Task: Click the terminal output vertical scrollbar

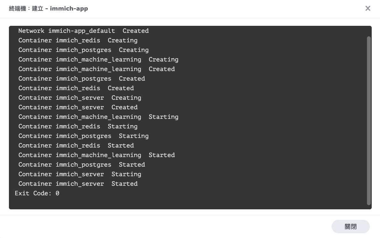Action: [x=369, y=120]
